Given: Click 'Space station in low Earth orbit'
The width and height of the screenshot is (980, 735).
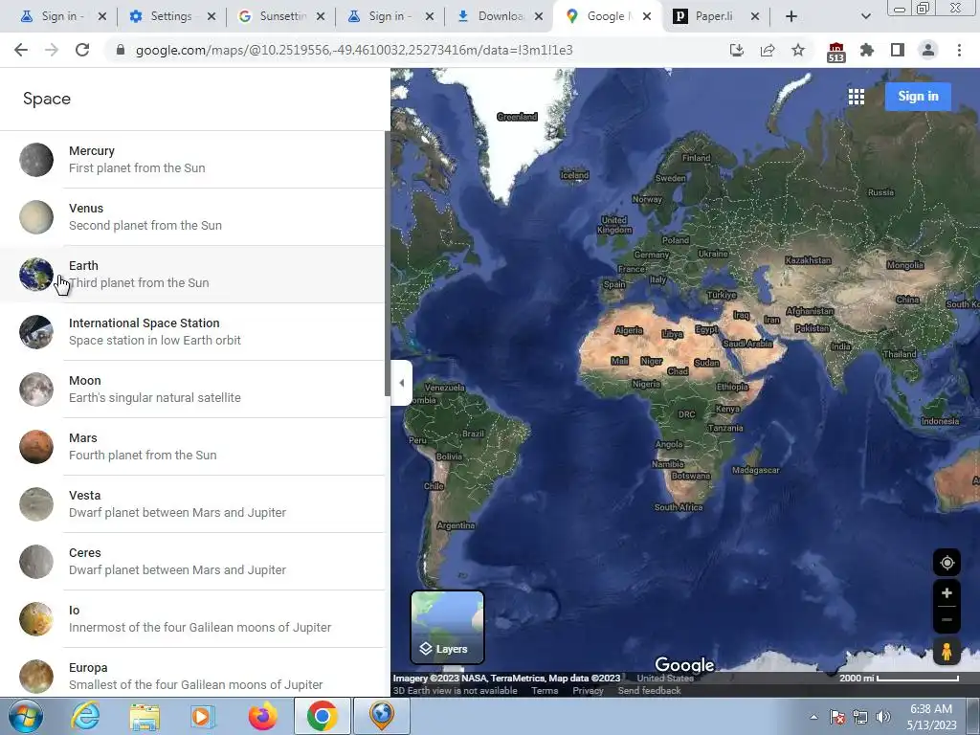Looking at the screenshot, I should pyautogui.click(x=154, y=340).
